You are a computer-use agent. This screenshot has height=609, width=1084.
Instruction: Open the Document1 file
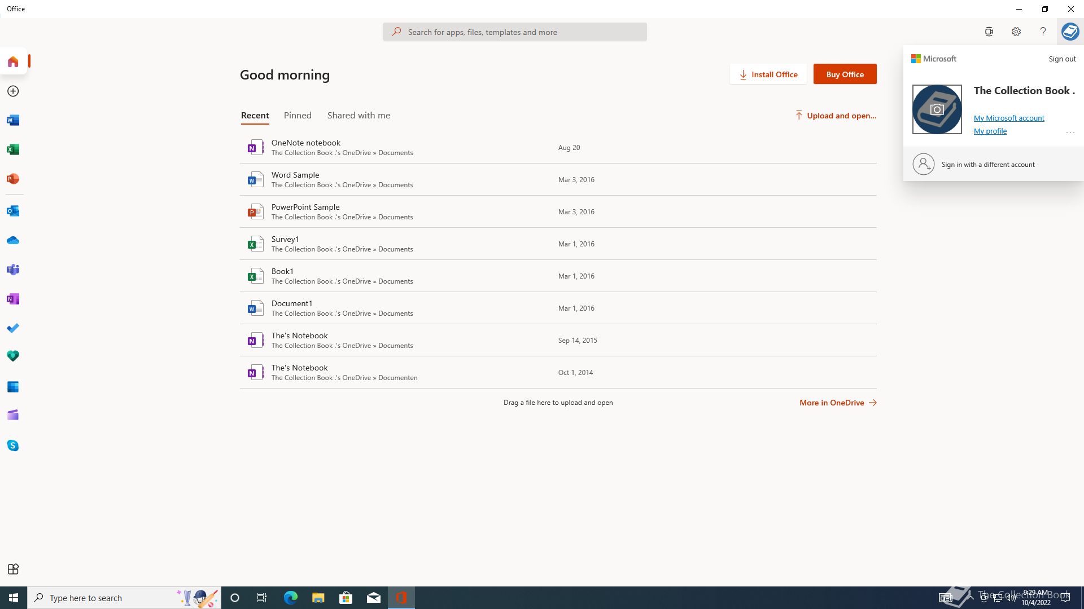coord(558,308)
